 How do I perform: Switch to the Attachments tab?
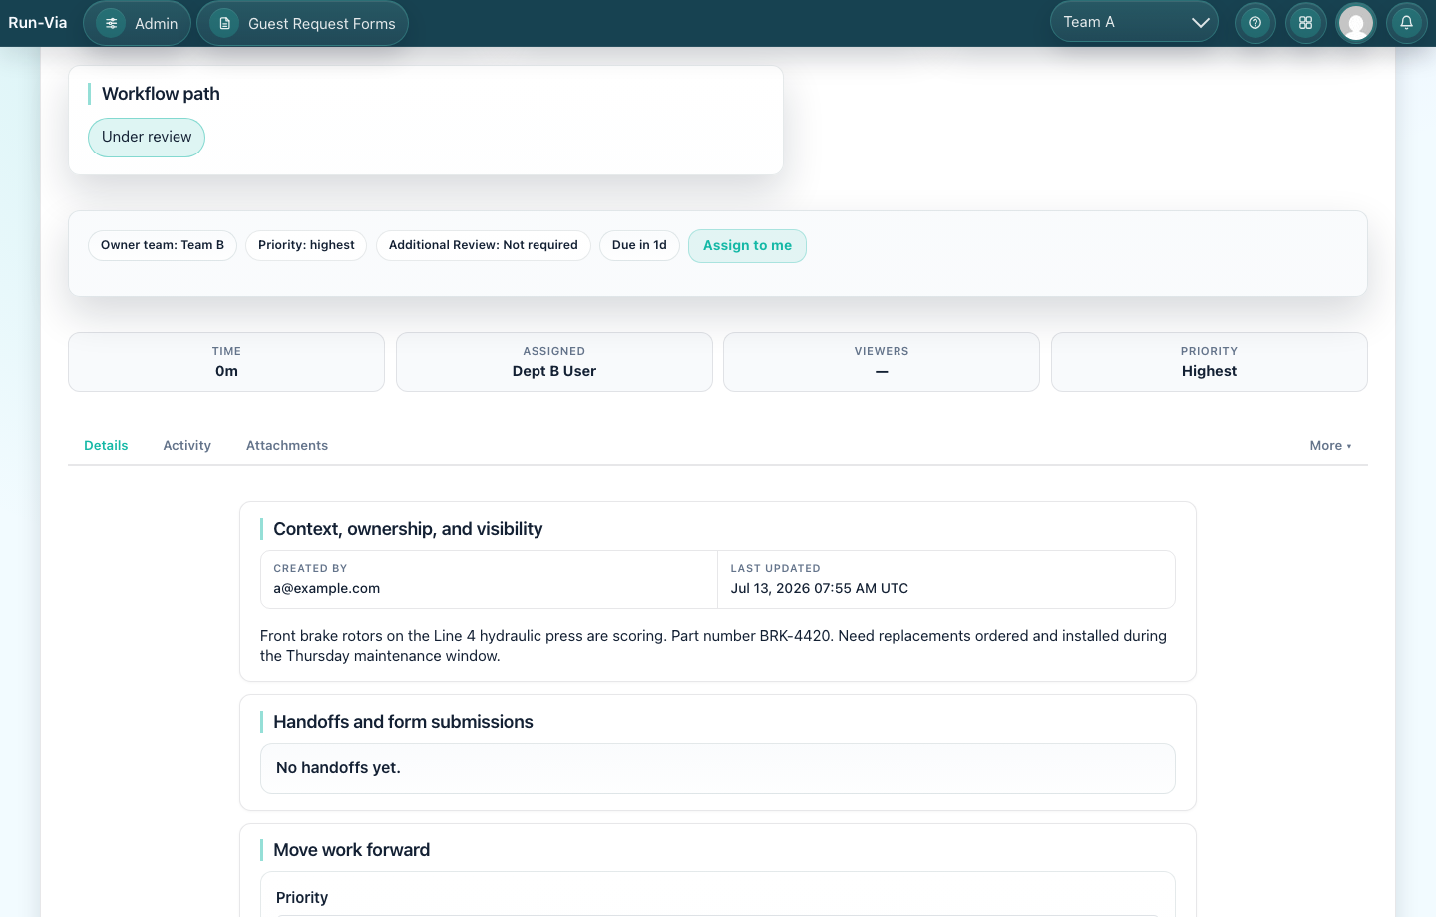[287, 446]
